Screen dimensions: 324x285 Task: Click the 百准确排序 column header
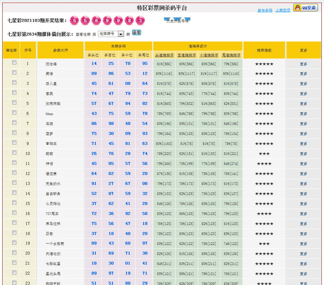click(x=187, y=55)
